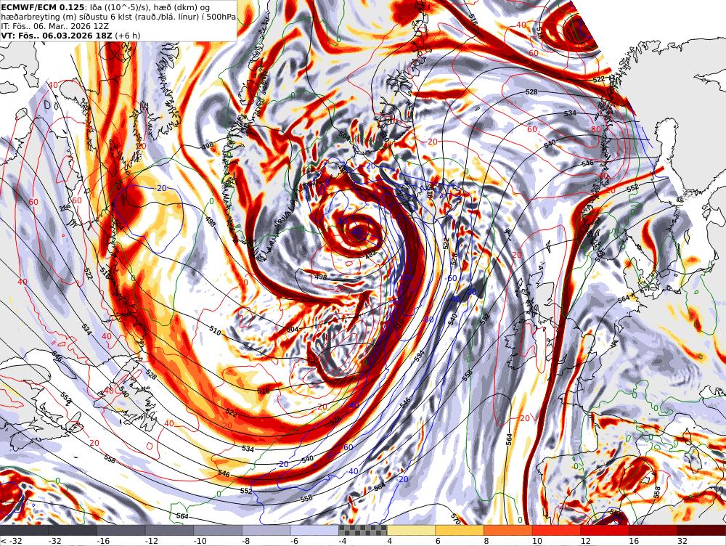This screenshot has height=546, width=726.
Task: Click the checkered swatch between -4 and 4
Action: click(363, 530)
